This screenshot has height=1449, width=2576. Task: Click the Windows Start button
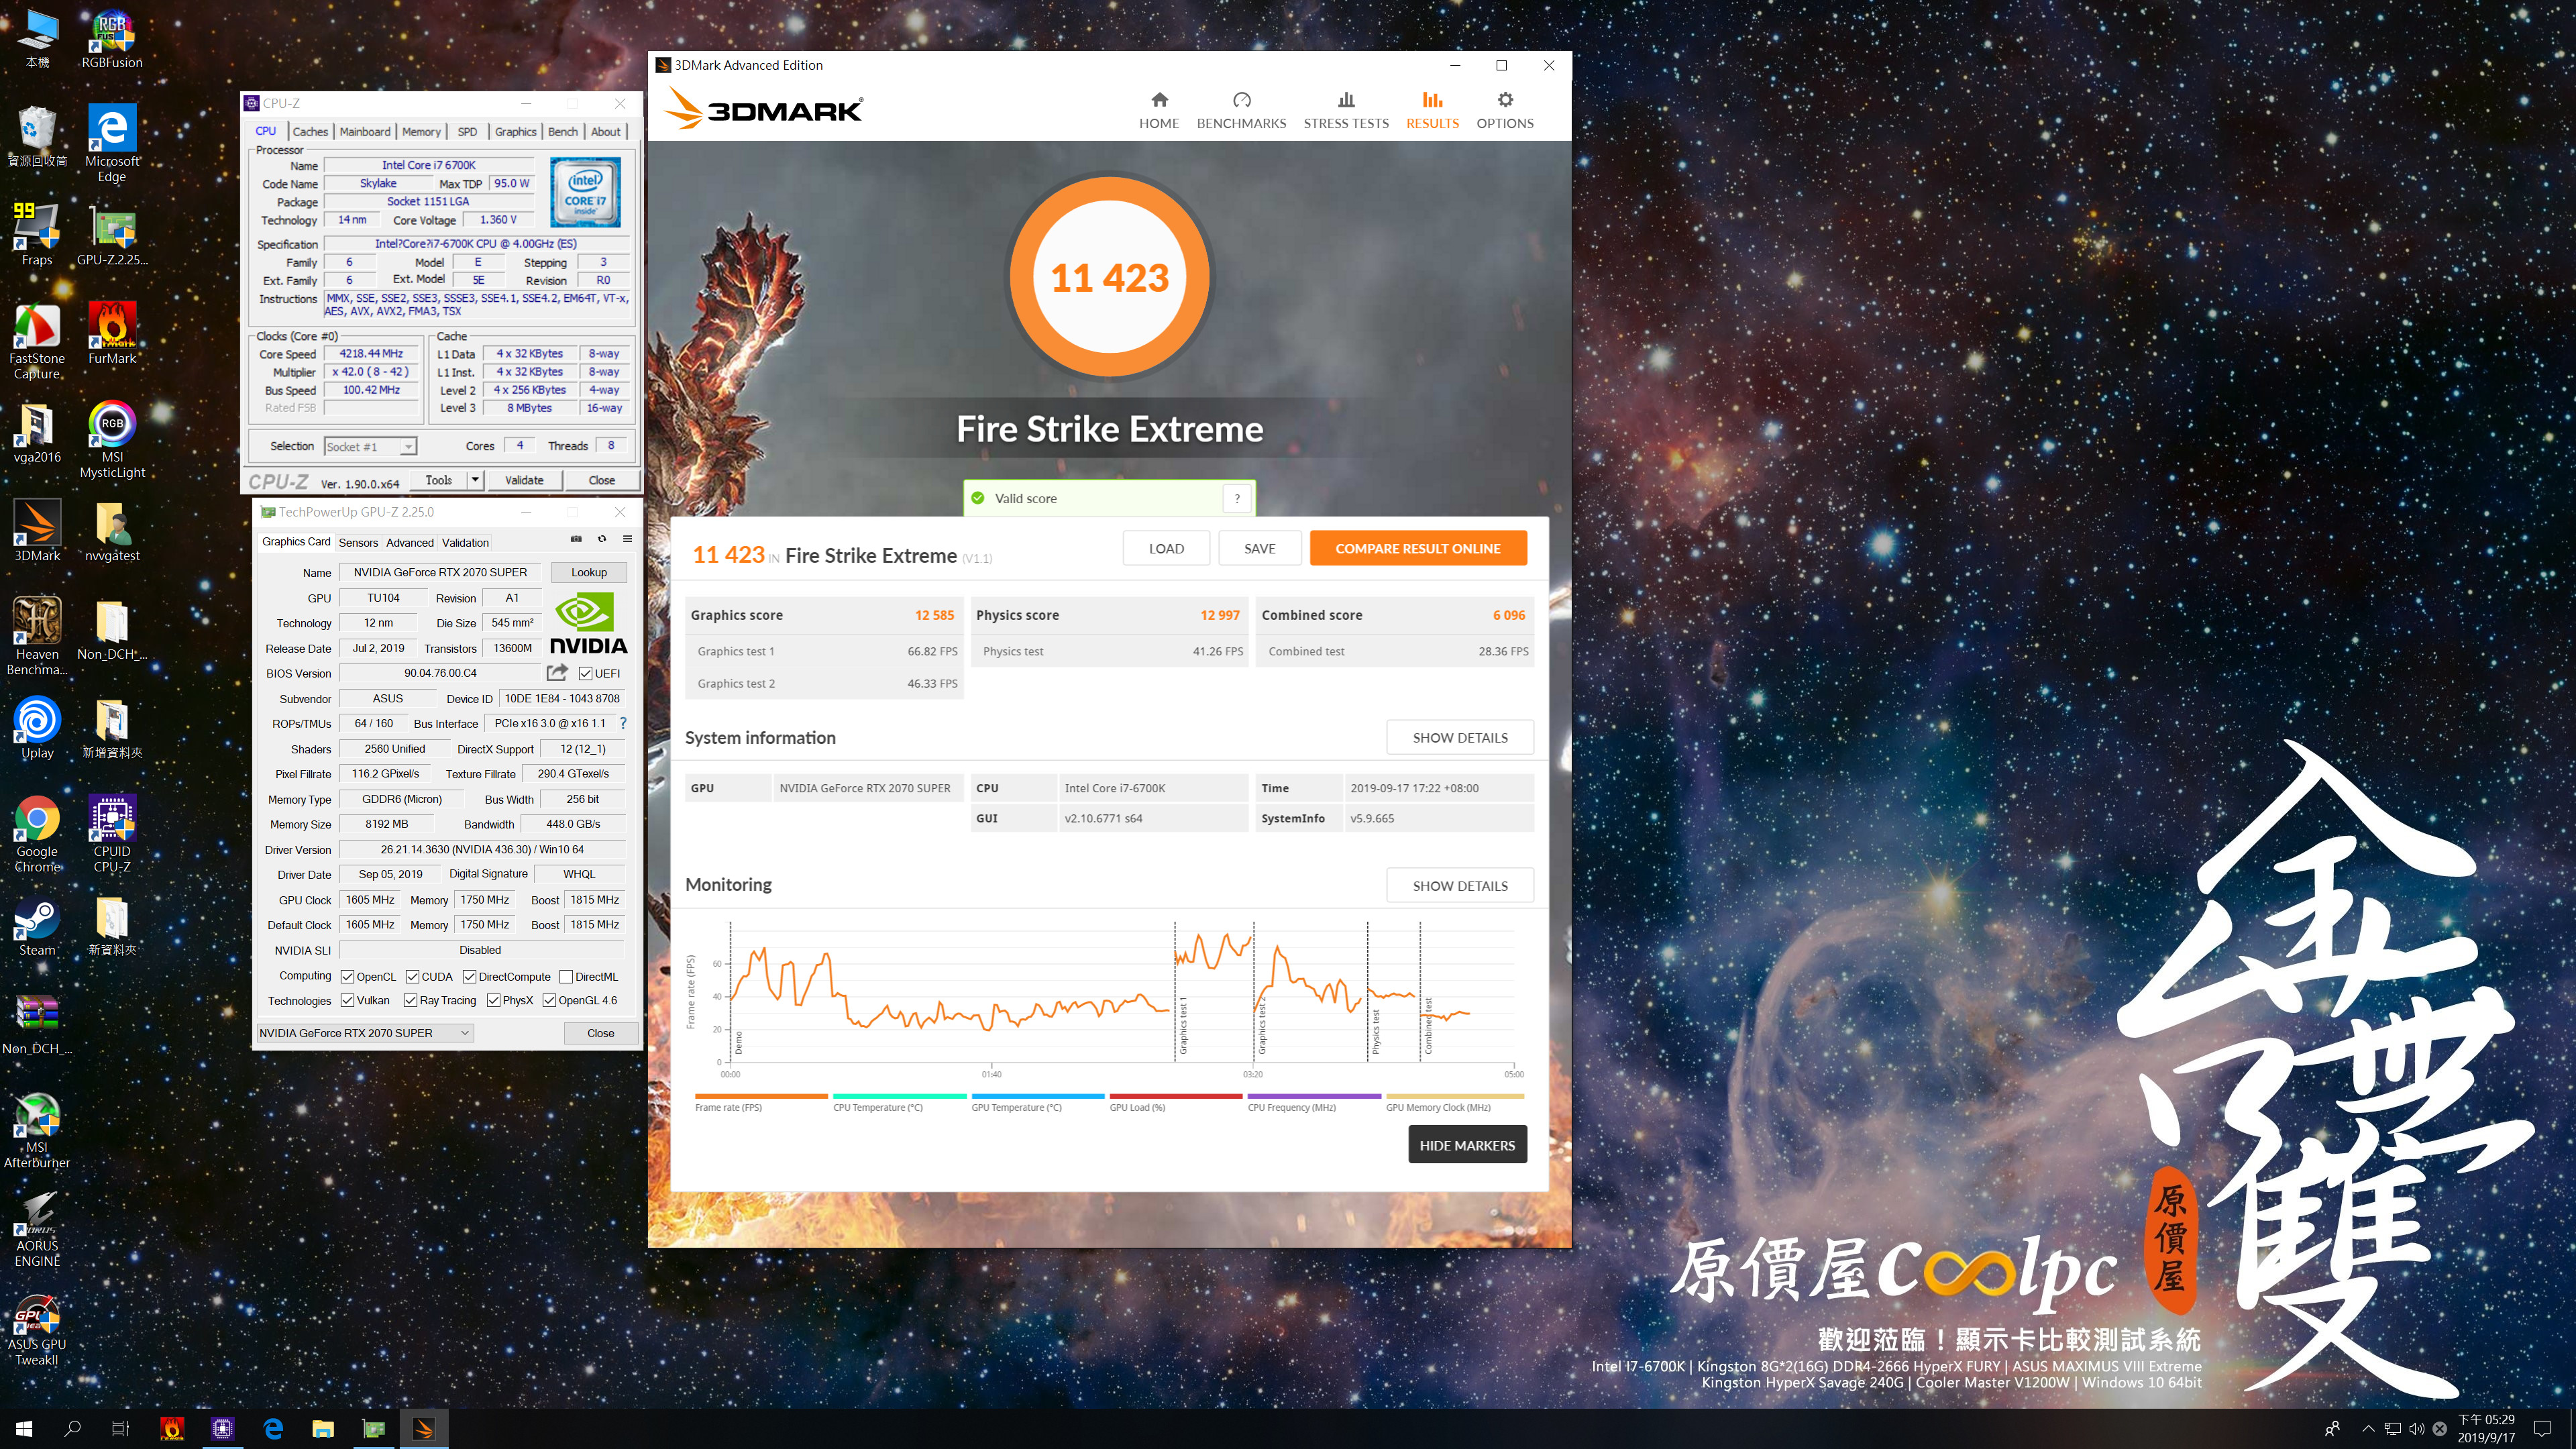pos(24,1429)
